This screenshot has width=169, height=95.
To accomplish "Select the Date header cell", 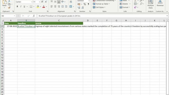I will click(x=11, y=23).
